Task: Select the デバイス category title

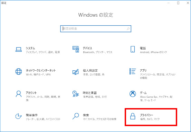Action: [87, 48]
